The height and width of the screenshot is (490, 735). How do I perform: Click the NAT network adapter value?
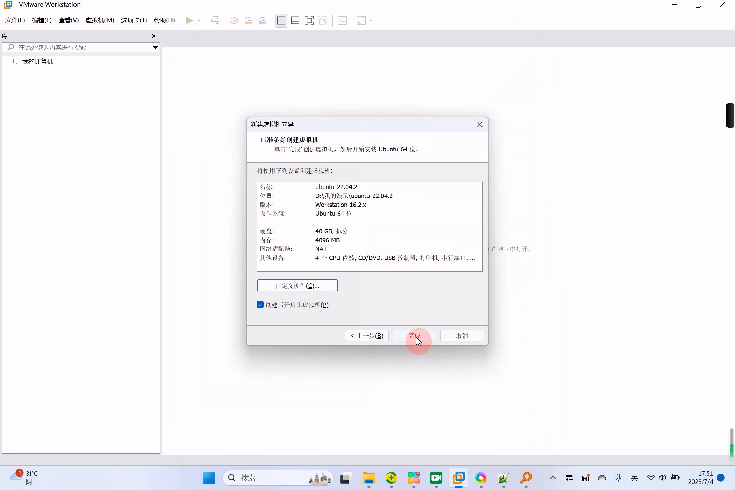321,249
